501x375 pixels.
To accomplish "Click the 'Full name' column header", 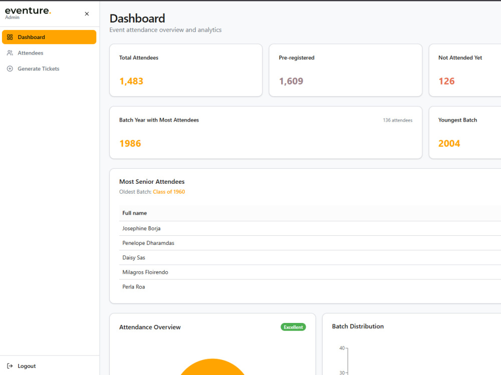I will (x=134, y=213).
